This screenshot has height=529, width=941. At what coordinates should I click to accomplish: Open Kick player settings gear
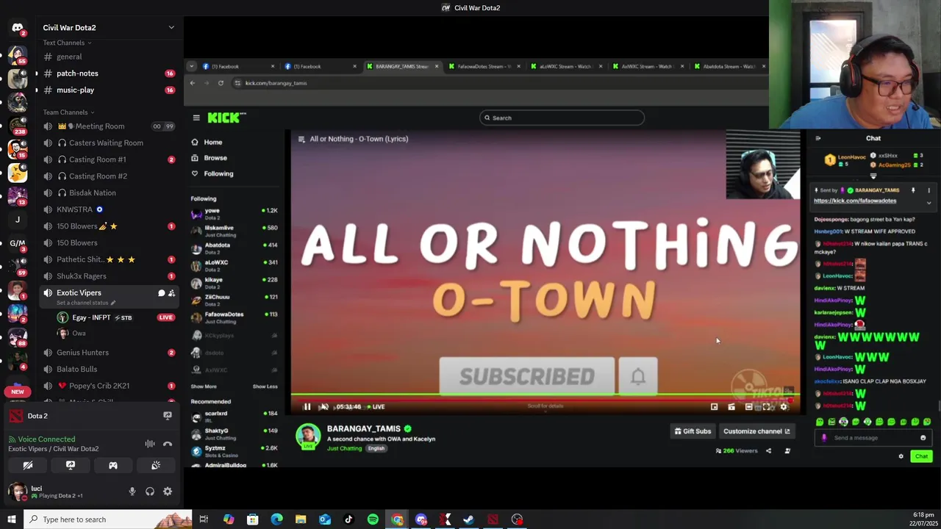(x=784, y=406)
